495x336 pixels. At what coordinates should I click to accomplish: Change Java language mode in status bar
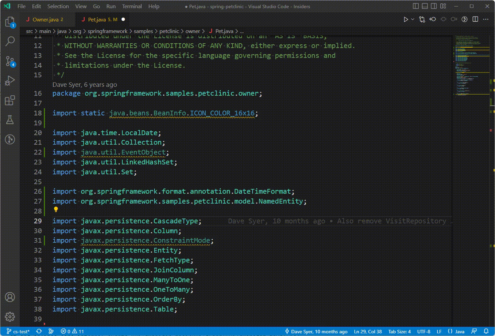pyautogui.click(x=456, y=332)
